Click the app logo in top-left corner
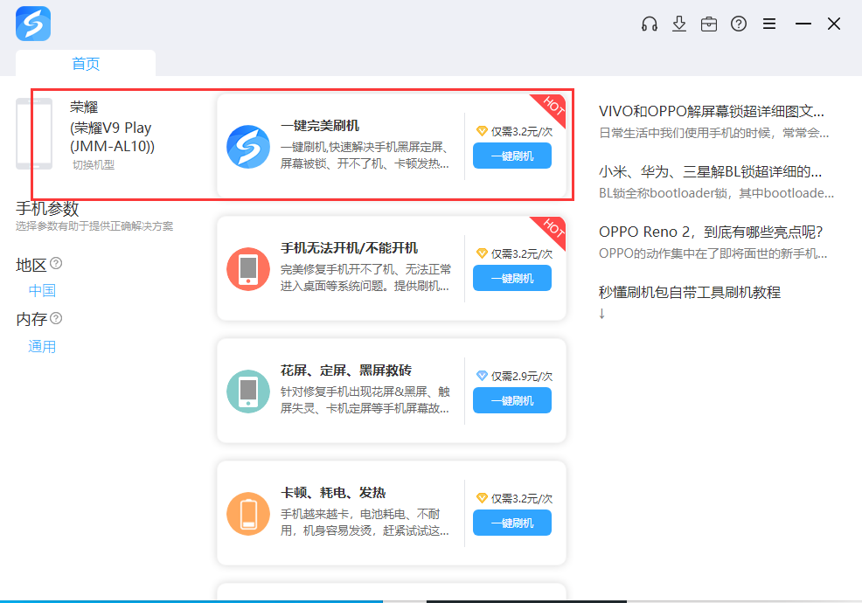 pyautogui.click(x=33, y=24)
